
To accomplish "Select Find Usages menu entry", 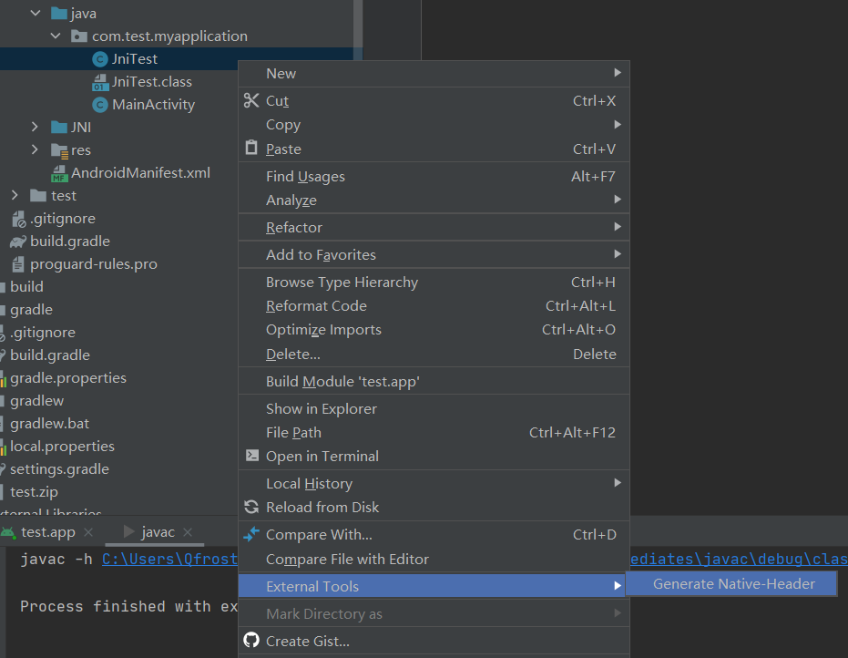I will (305, 176).
